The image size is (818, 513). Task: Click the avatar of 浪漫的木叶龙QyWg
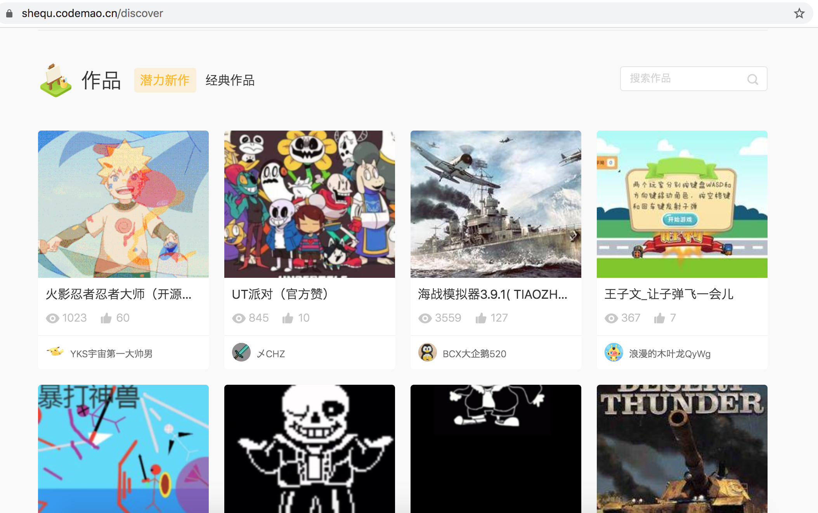(x=614, y=352)
